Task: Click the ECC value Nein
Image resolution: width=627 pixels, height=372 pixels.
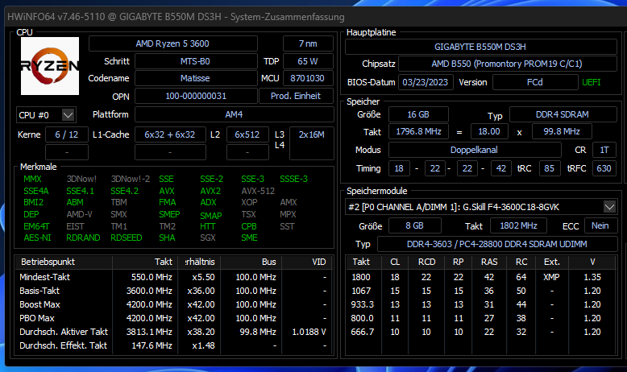Action: tap(600, 225)
